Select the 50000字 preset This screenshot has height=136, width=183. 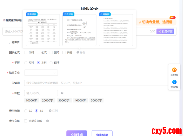tap(96, 100)
